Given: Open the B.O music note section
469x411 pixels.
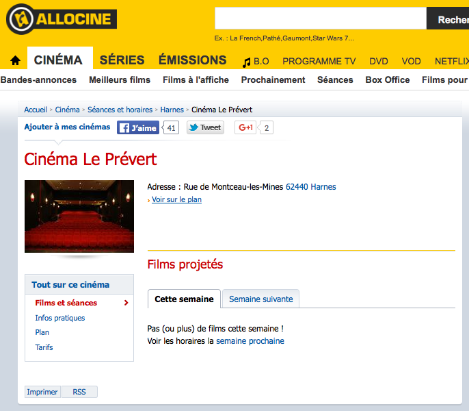Looking at the screenshot, I should (256, 62).
